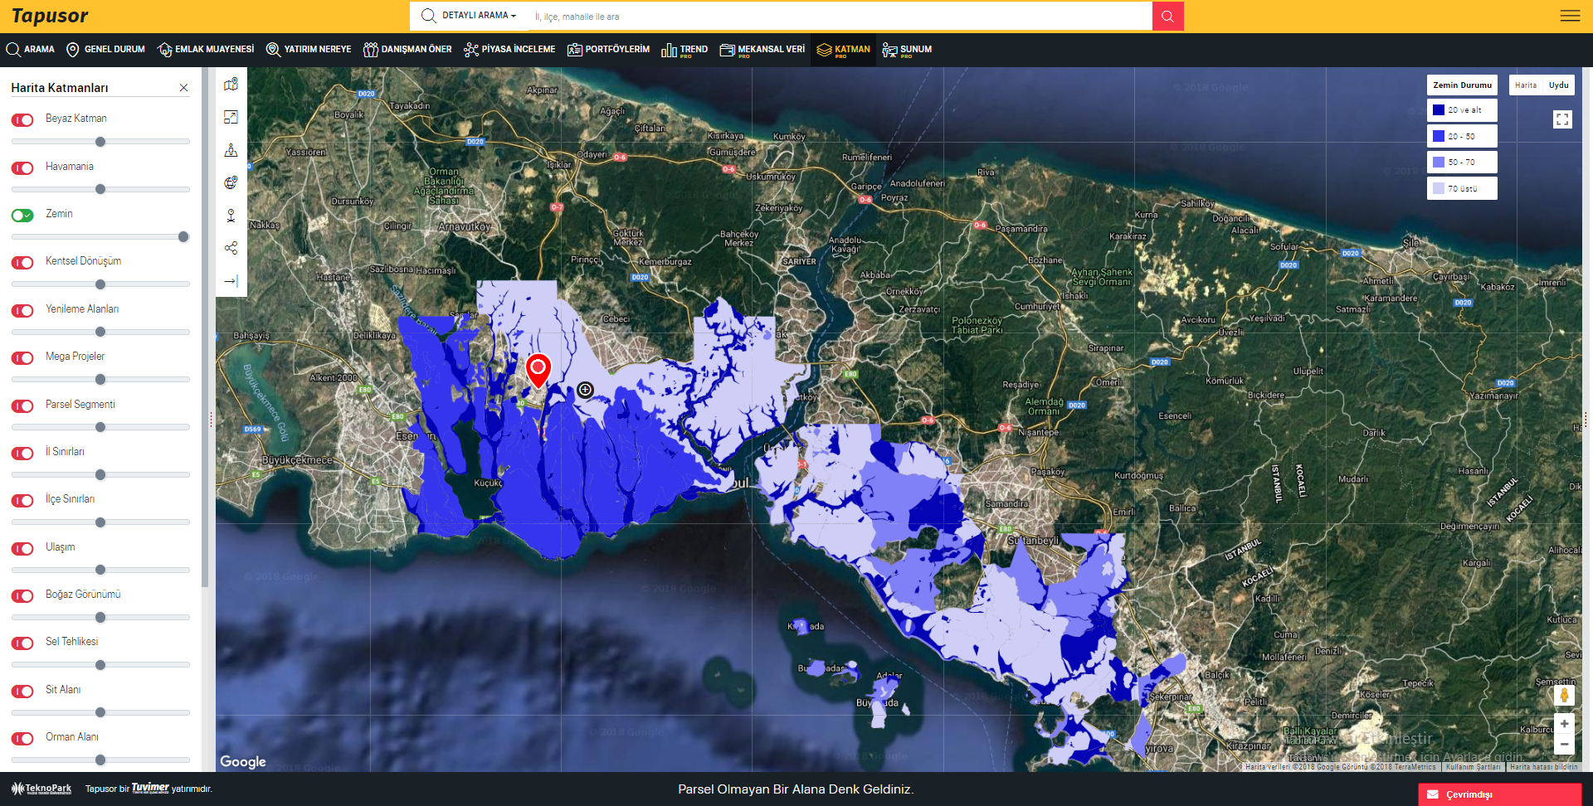Click the expand-area tool icon

pos(231,117)
